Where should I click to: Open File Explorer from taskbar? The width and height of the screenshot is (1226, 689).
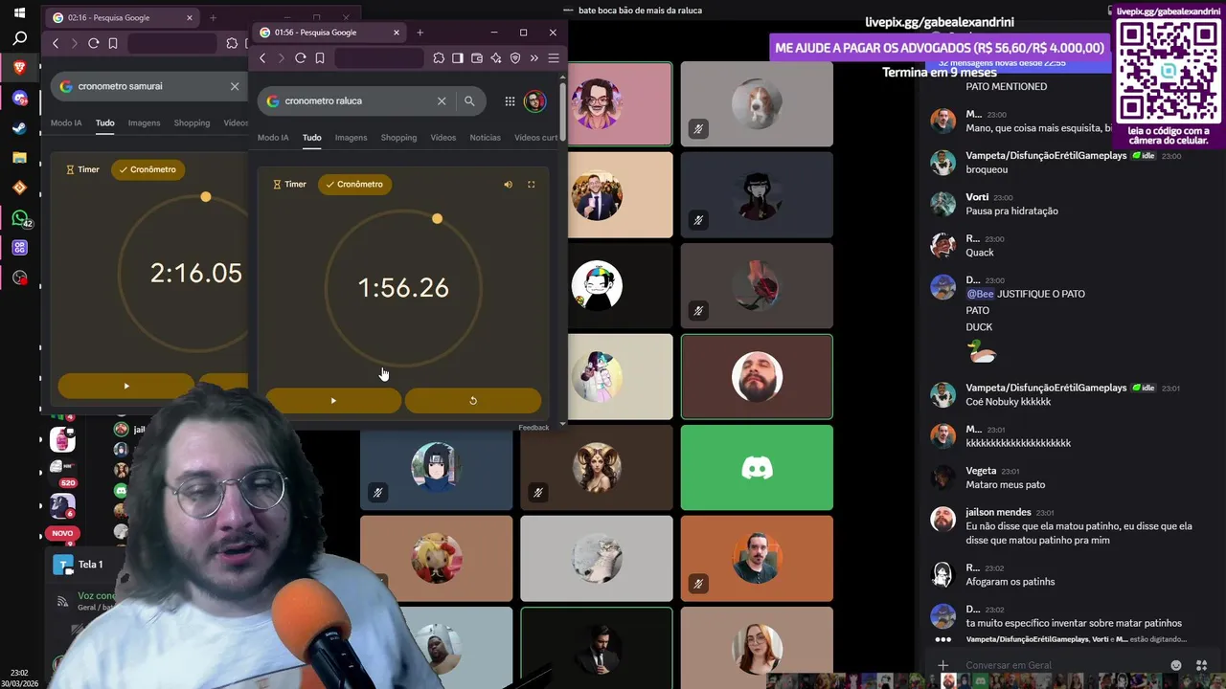tap(20, 158)
